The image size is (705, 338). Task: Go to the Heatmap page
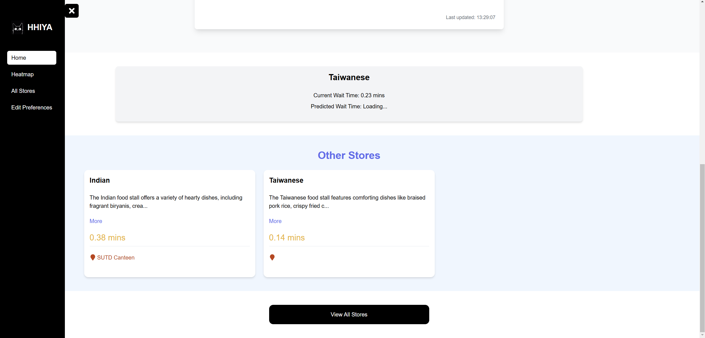(23, 74)
